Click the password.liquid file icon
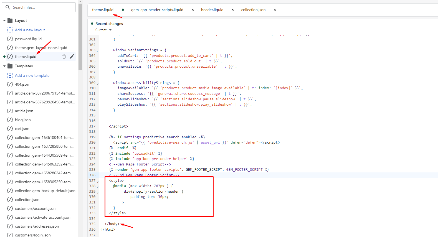This screenshot has height=237, width=438. (10, 39)
